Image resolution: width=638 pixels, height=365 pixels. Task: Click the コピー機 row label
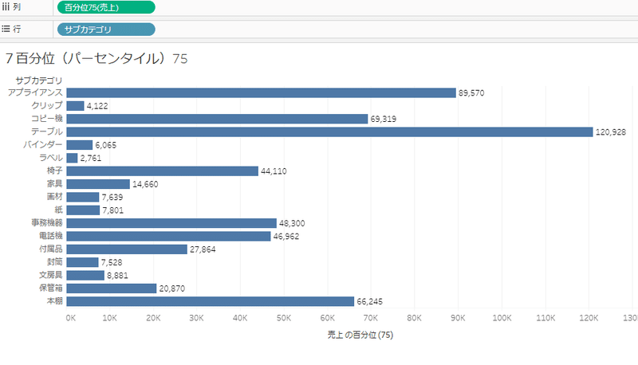pos(47,119)
